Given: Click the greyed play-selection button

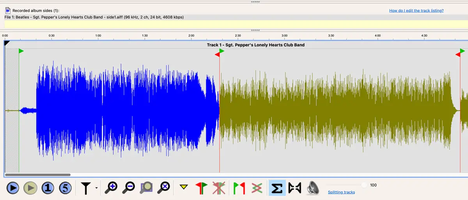Looking at the screenshot, I should coord(30,188).
